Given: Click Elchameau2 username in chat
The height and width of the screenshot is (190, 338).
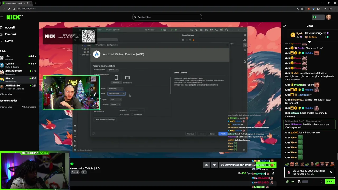Looking at the screenshot, I should pyautogui.click(x=298, y=100).
